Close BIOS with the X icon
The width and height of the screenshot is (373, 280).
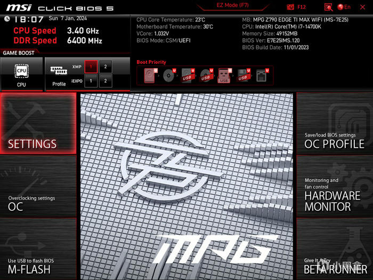pyautogui.click(x=362, y=7)
